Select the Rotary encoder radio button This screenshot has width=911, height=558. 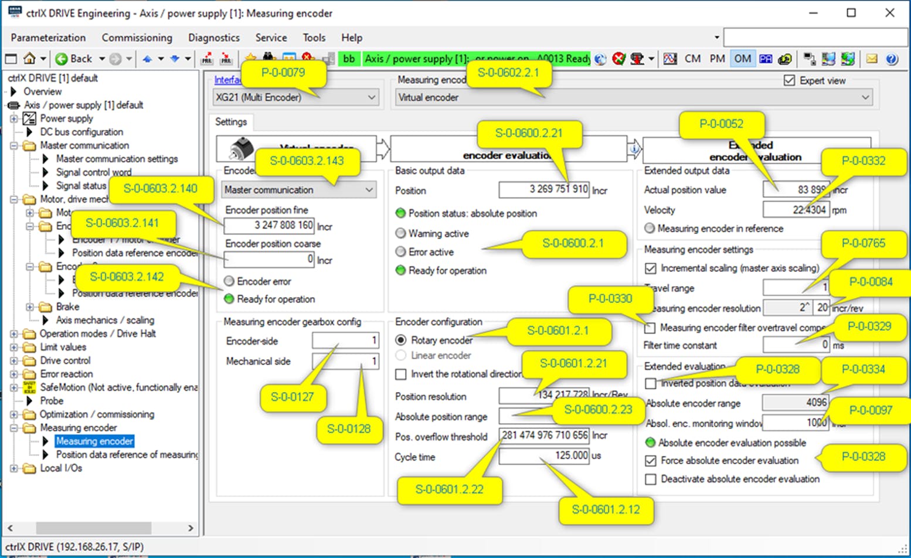pyautogui.click(x=401, y=340)
